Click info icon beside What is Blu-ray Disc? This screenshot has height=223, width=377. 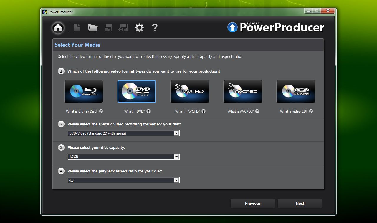click(101, 111)
